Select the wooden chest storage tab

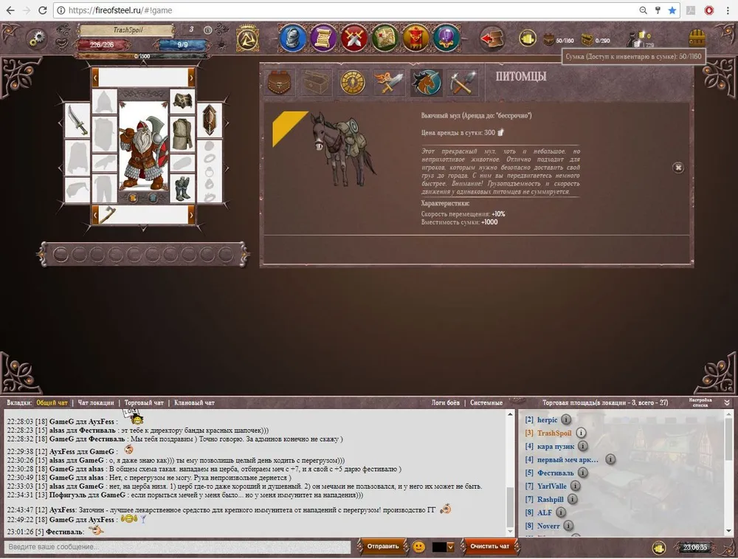(x=316, y=83)
